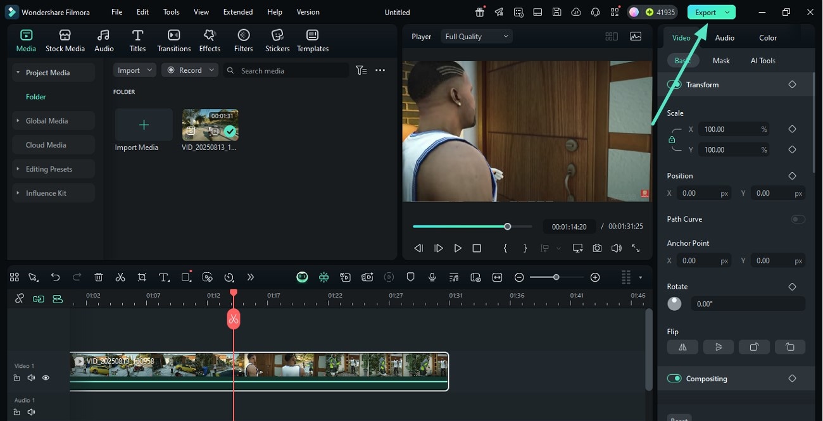This screenshot has height=421, width=823.
Task: Click the Export button
Action: point(705,12)
